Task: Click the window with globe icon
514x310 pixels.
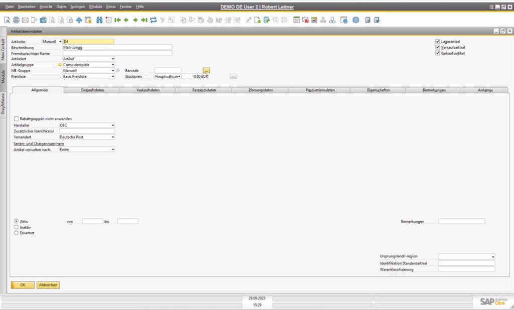Action: point(344,20)
